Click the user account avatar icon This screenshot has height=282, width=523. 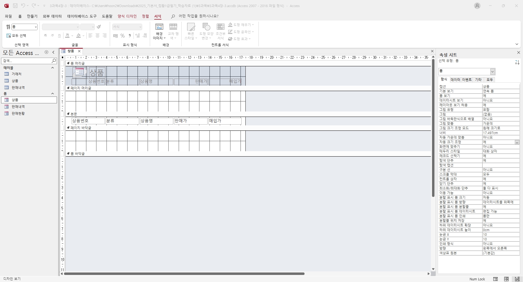(477, 6)
